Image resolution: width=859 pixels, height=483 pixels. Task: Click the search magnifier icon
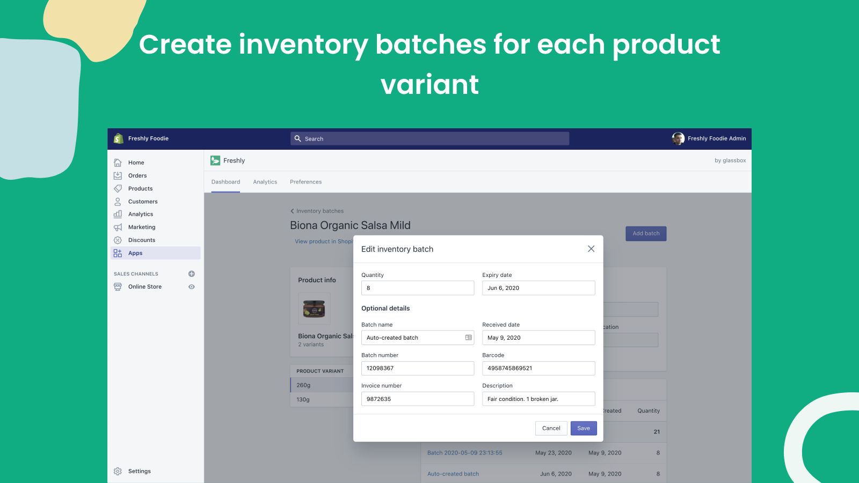298,138
